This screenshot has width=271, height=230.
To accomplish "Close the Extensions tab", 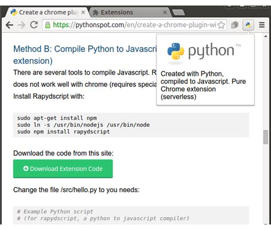I will [165, 13].
